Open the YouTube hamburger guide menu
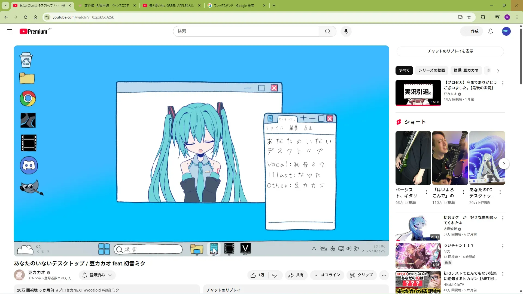 pyautogui.click(x=10, y=31)
